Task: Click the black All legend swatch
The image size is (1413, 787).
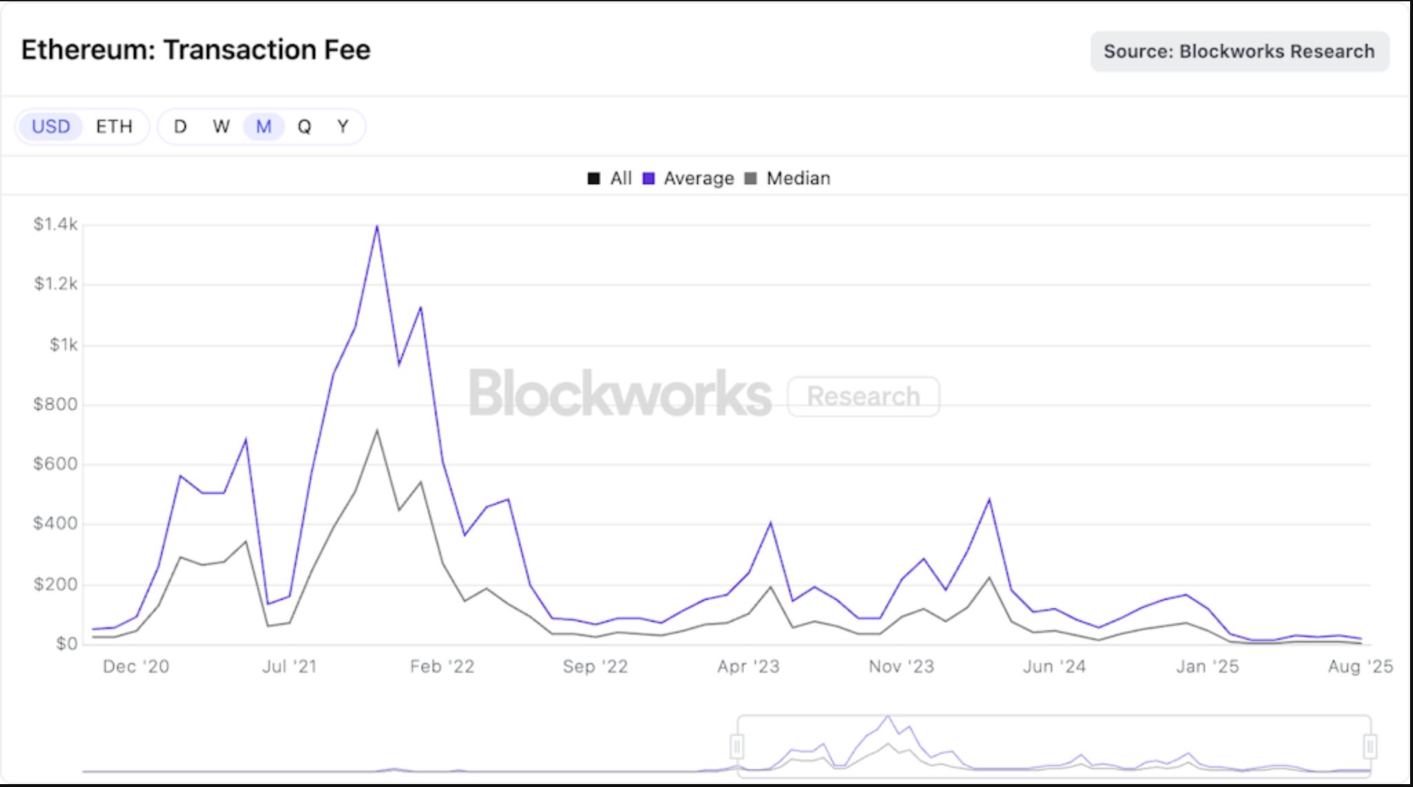Action: pyautogui.click(x=593, y=178)
